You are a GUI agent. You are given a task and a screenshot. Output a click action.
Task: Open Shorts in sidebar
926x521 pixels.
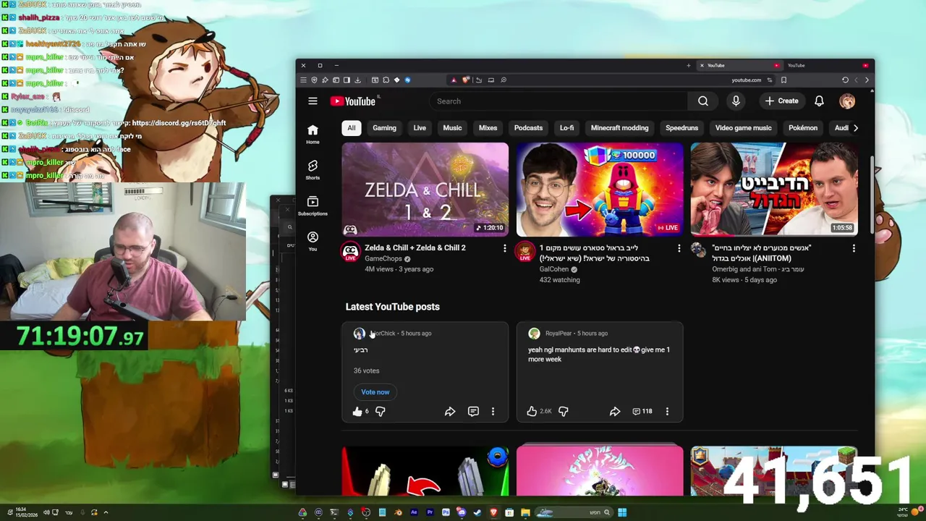pyautogui.click(x=313, y=170)
